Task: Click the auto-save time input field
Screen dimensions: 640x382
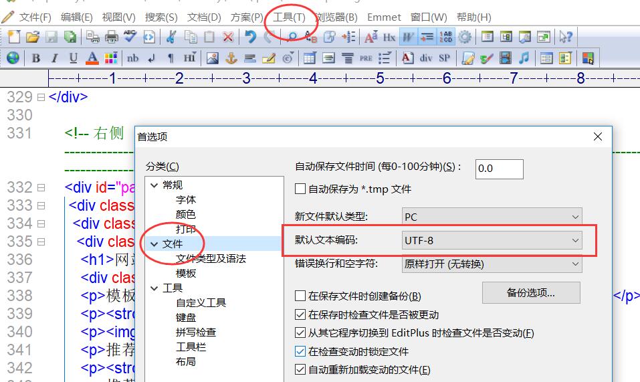Action: (x=499, y=169)
